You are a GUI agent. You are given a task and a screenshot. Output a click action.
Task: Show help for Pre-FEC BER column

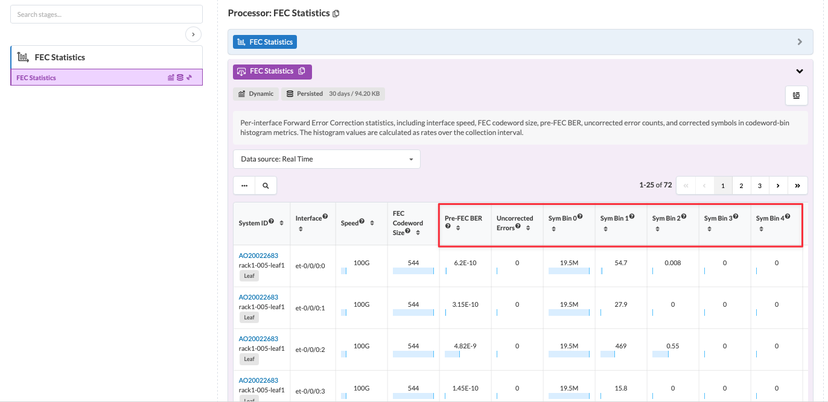tap(448, 227)
